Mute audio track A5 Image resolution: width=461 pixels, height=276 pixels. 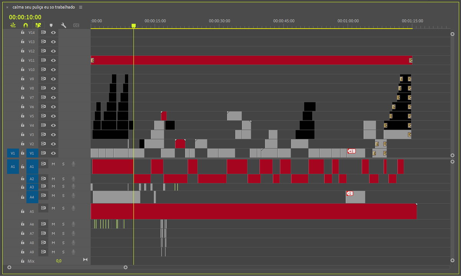coord(53,208)
